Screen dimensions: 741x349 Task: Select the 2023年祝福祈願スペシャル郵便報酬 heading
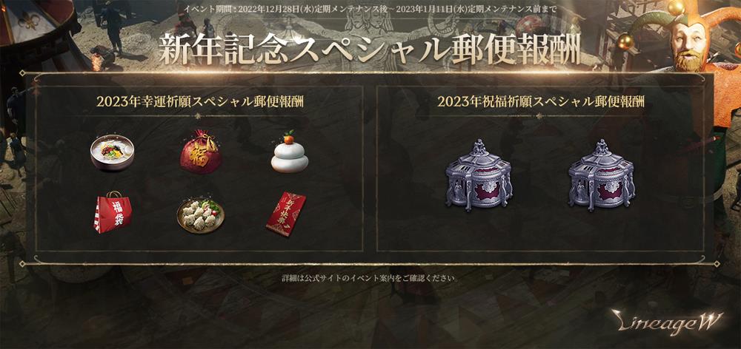pos(541,102)
